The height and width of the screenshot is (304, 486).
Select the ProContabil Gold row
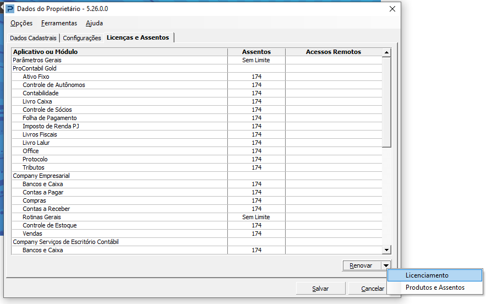pos(197,68)
